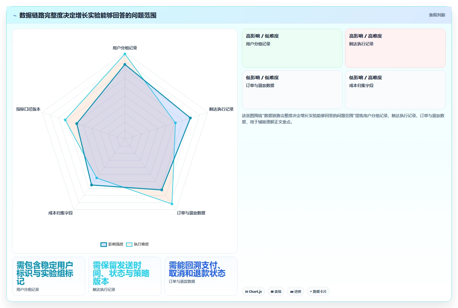Click the 指标口径版本 radar axis label
This screenshot has height=308, width=458.
coord(28,109)
